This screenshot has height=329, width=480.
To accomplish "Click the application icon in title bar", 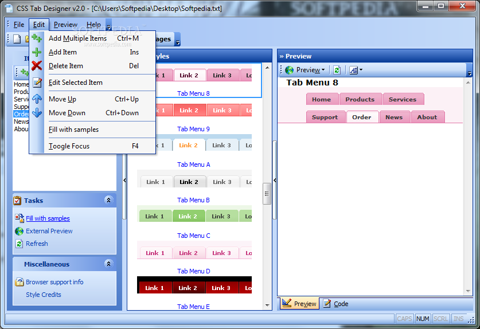I will [9, 8].
